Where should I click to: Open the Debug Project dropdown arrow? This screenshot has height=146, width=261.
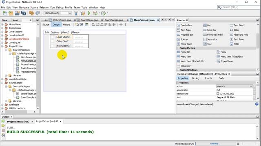[x=99, y=13]
